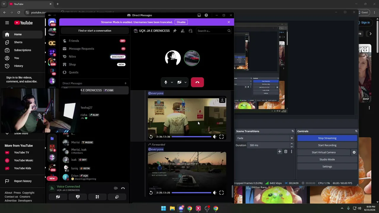The width and height of the screenshot is (379, 213).
Task: Start Recording in OBS Controls
Action: pos(327,145)
